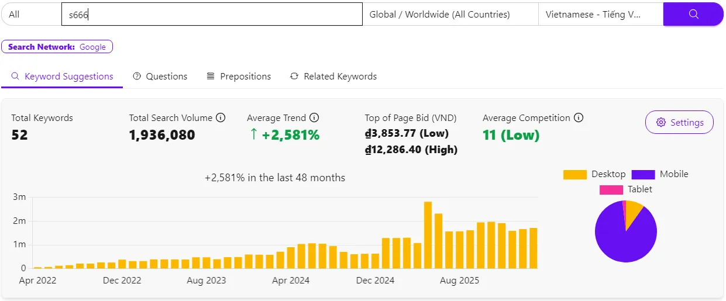
Task: Click info icon beside Average Competition
Action: 579,118
